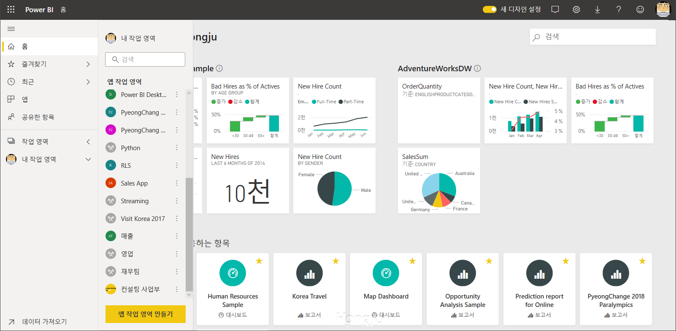Open more options for RLS workspace

click(x=177, y=166)
